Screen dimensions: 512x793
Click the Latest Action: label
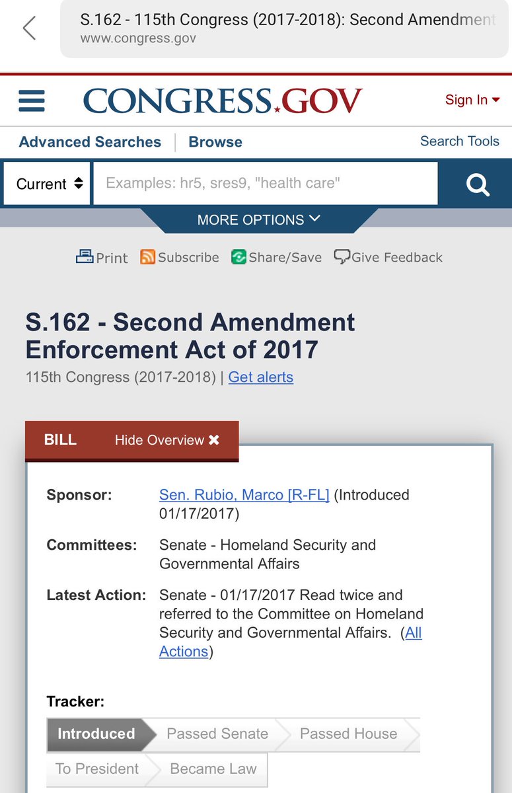[x=96, y=595]
